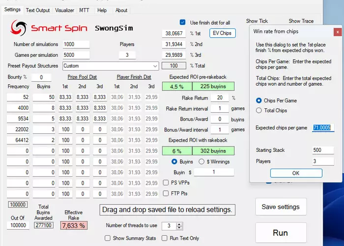Click the Number of threads field

[x=169, y=226]
